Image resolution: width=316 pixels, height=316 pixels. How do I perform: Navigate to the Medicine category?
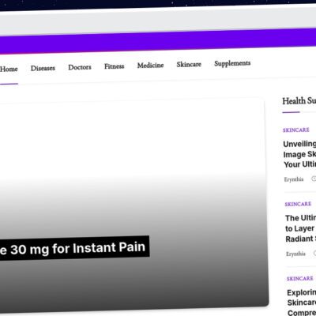click(150, 65)
